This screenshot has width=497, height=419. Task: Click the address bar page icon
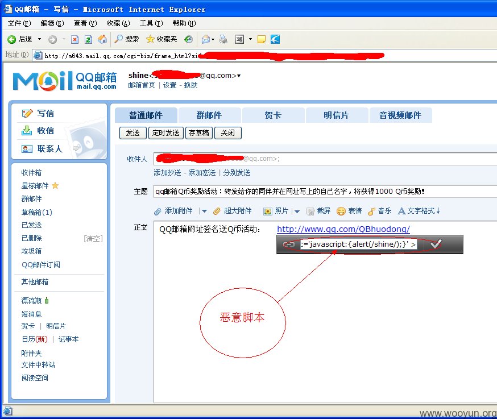(38, 55)
